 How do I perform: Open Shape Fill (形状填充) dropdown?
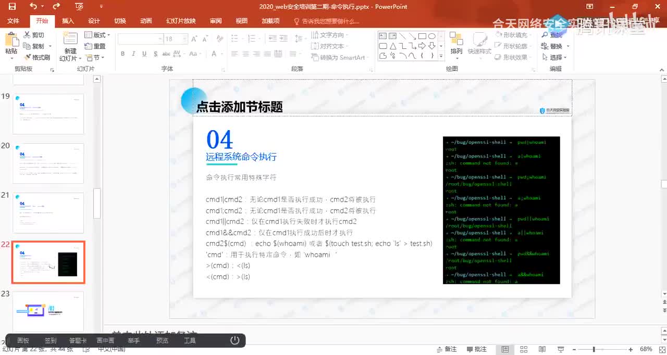(514, 35)
